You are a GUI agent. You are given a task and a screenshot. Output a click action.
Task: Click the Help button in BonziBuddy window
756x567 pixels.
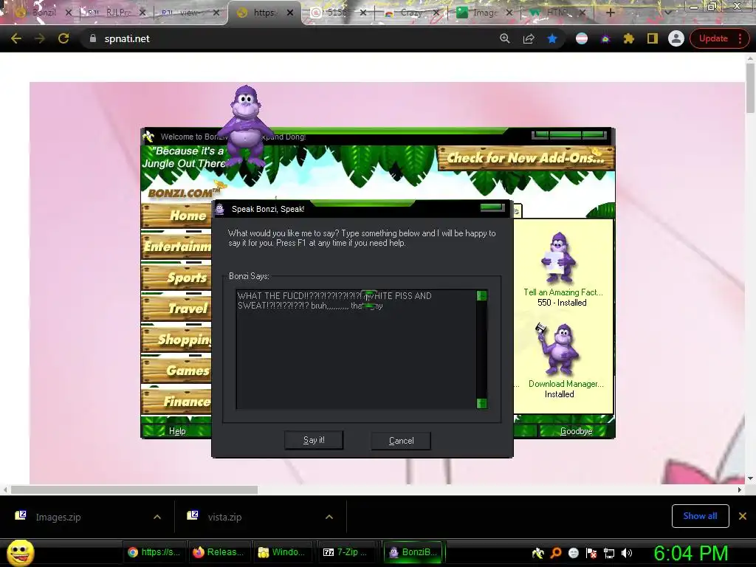[x=177, y=431]
